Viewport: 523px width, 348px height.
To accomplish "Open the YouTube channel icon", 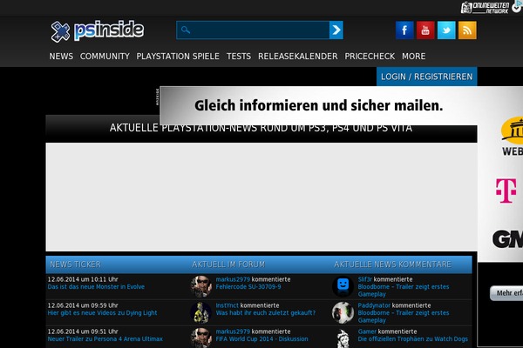I will (x=425, y=30).
